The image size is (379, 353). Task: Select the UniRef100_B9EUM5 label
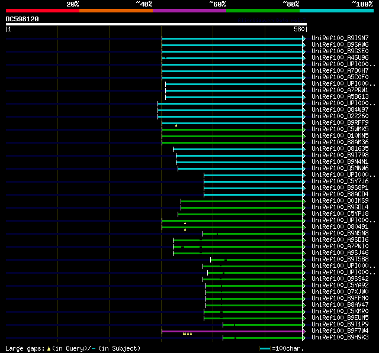pos(340,318)
